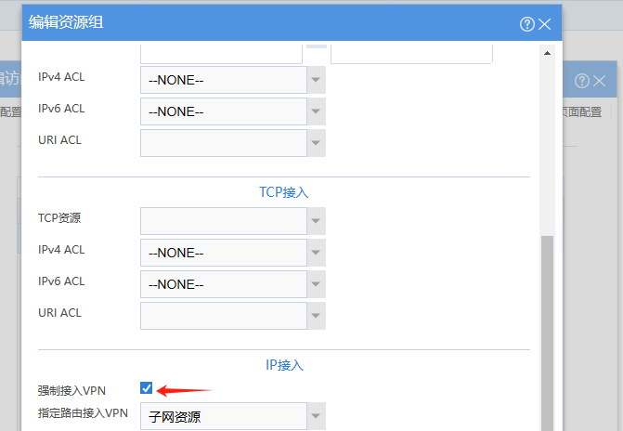Click the right text box at the dialog top
Screen dimensions: 623x431
point(411,52)
